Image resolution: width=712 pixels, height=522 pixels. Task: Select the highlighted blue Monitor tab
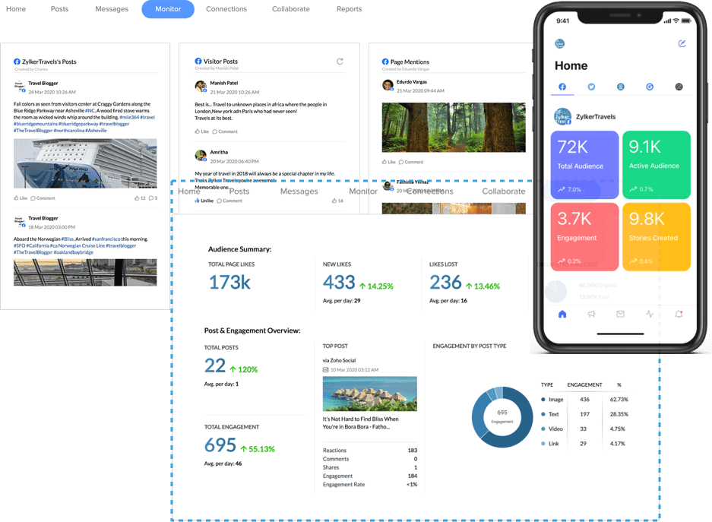[x=168, y=9]
